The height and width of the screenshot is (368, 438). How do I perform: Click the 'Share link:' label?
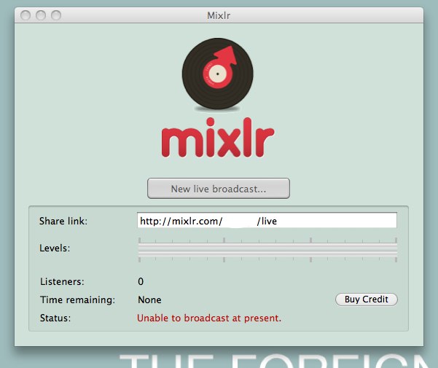tap(63, 221)
